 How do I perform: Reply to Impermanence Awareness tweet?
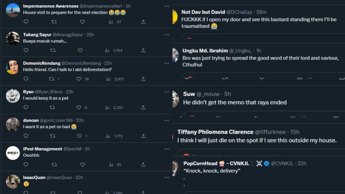(x=26, y=22)
